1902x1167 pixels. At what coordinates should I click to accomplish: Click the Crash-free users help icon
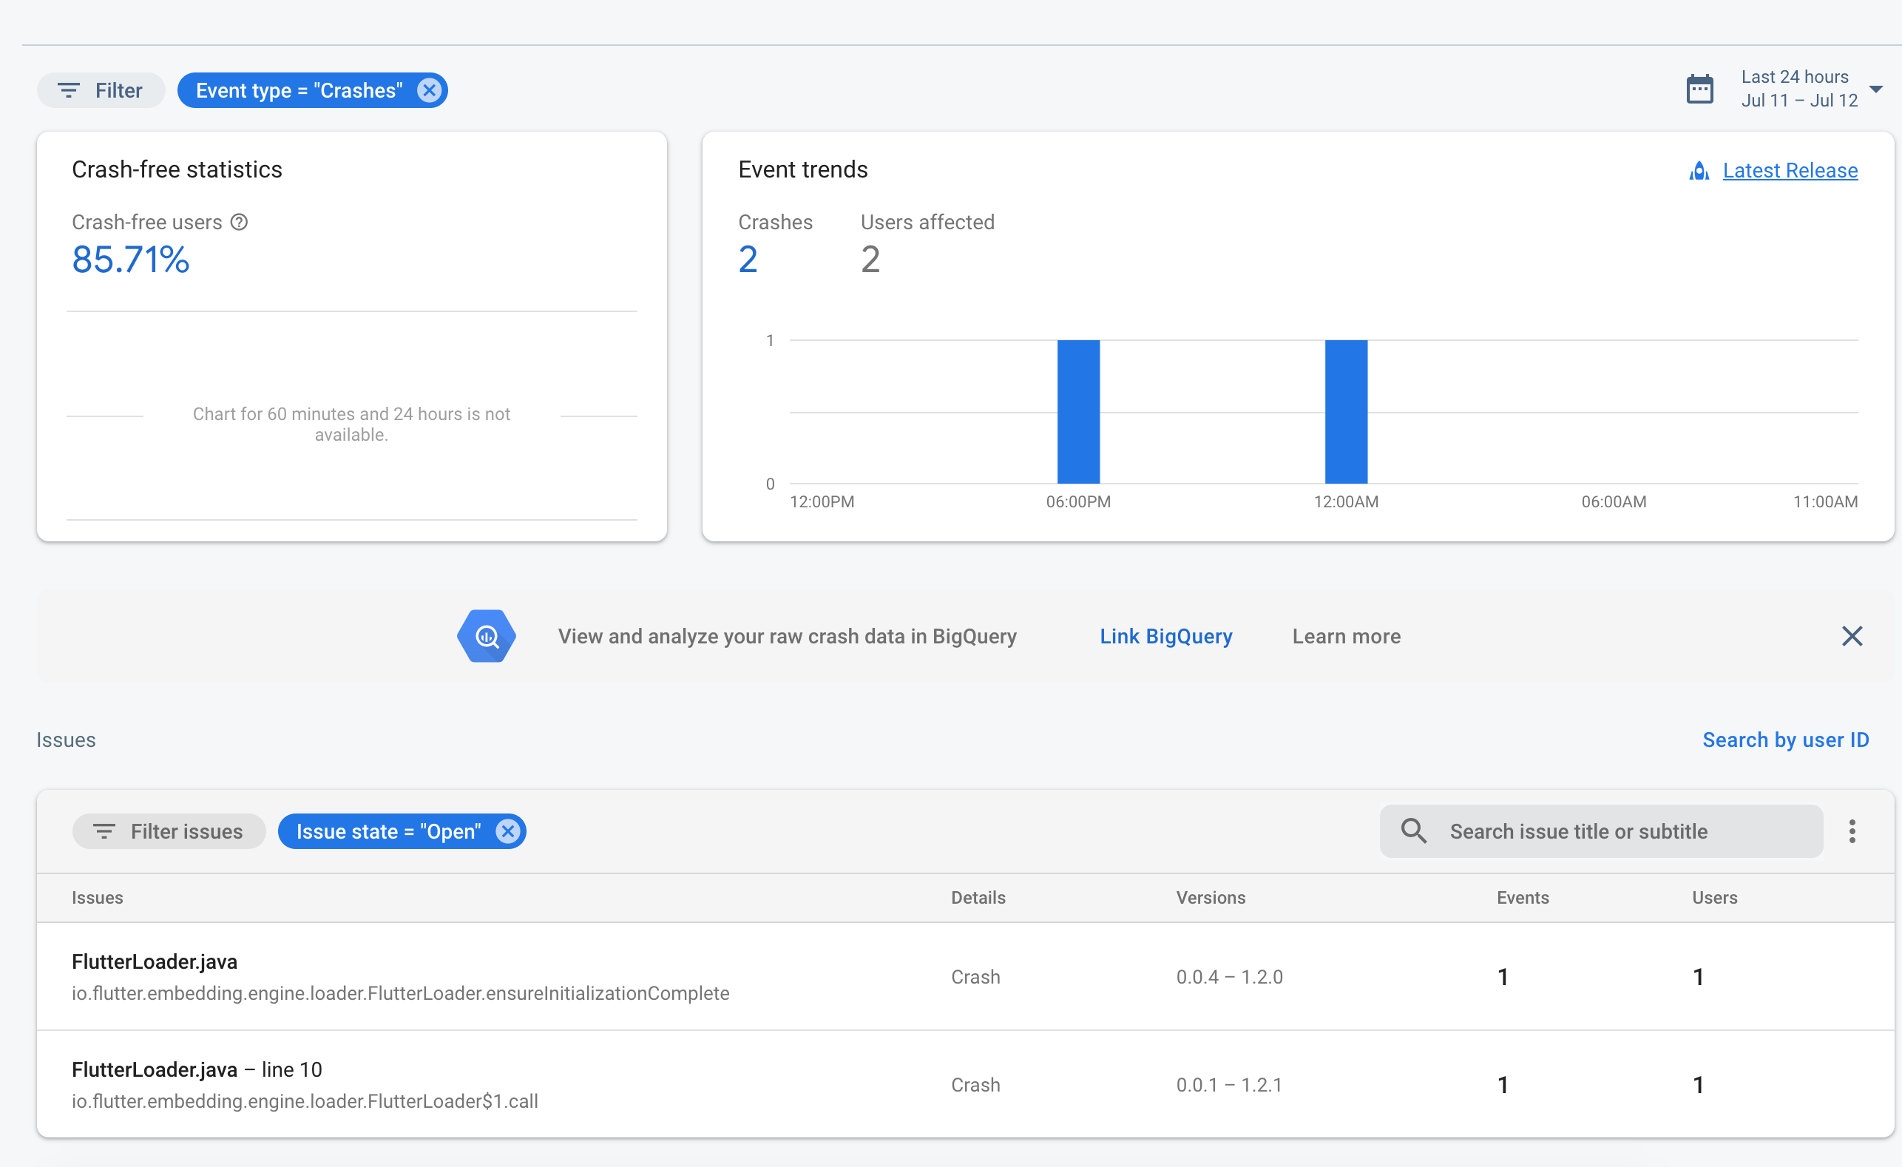[x=240, y=223]
